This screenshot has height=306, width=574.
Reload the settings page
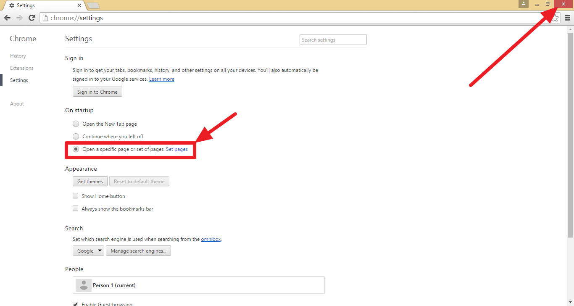(32, 18)
